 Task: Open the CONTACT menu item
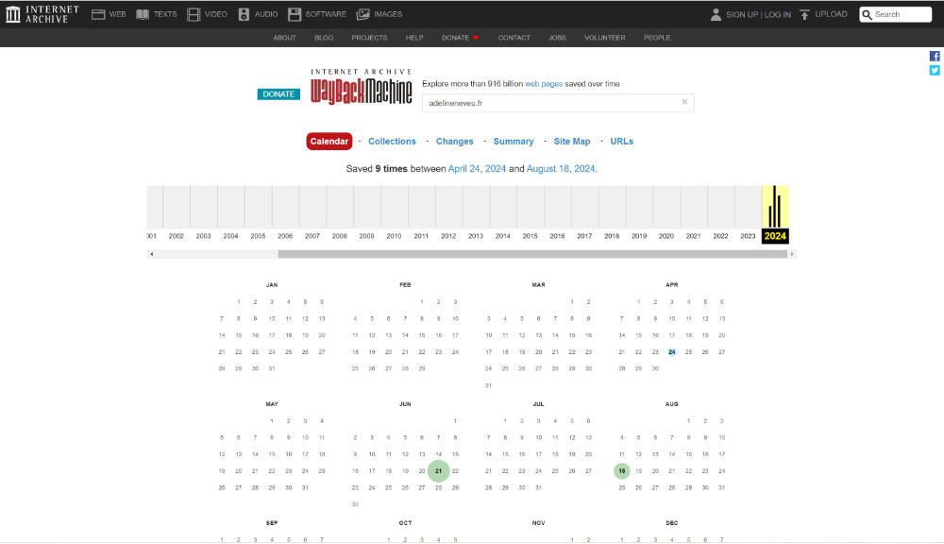[514, 38]
